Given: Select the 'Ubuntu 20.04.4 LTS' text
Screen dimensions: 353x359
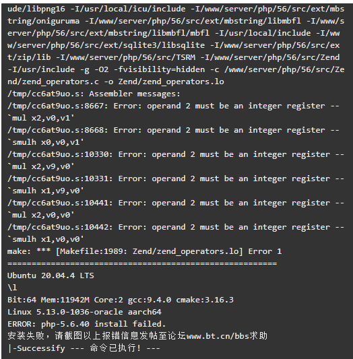Looking at the screenshot, I should tap(51, 275).
